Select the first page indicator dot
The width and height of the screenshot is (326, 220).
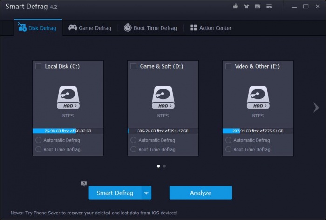point(158,166)
